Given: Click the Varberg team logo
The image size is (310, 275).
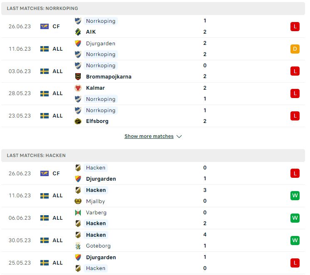Looking at the screenshot, I should pyautogui.click(x=78, y=213).
